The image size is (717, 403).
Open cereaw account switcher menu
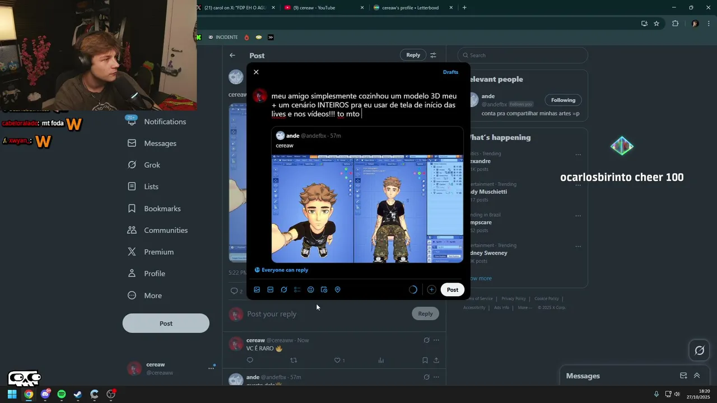[x=171, y=368]
